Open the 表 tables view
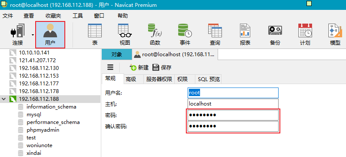346x157 pixels. click(x=95, y=34)
